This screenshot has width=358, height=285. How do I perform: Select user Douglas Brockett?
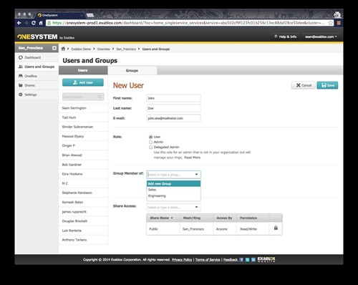point(83,221)
